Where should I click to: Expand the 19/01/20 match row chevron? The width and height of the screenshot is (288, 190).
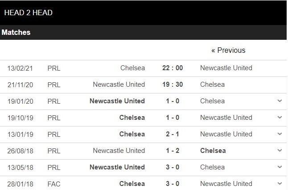tap(280, 101)
